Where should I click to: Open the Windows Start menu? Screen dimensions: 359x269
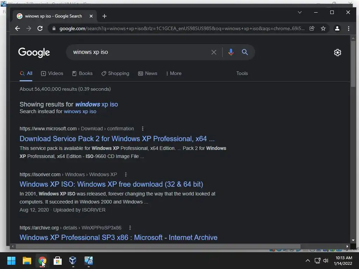point(11,261)
